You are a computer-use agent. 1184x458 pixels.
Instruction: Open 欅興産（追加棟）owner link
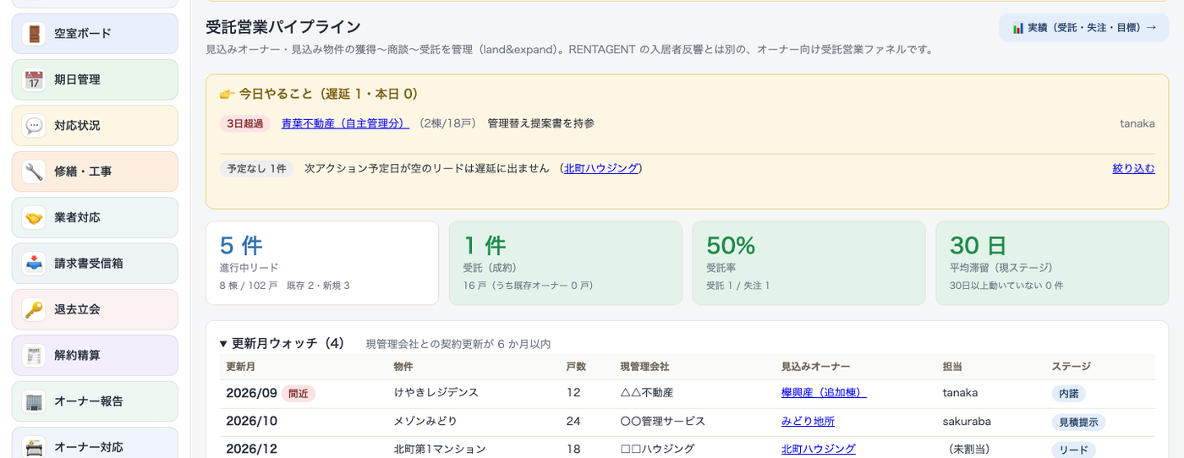(x=824, y=393)
